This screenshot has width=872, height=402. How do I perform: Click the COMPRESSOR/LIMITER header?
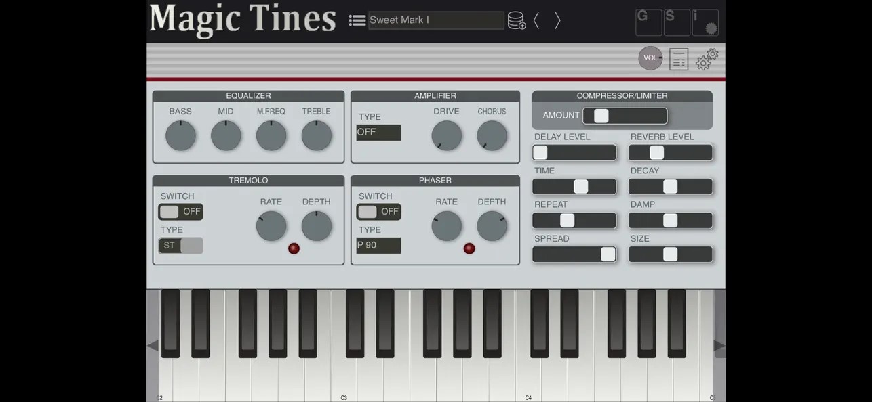click(x=622, y=96)
